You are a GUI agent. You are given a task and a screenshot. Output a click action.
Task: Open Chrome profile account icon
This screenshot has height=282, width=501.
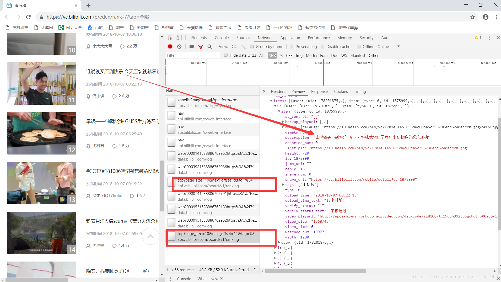click(486, 17)
